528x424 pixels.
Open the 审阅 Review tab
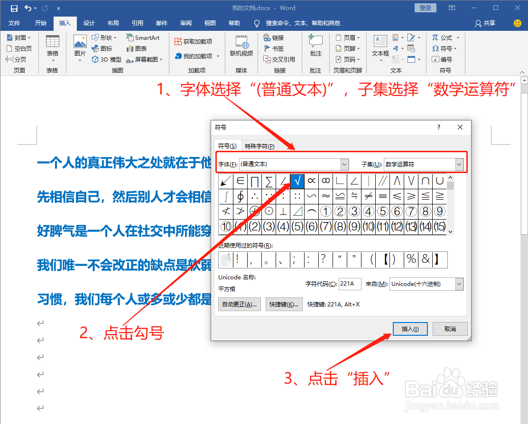click(x=186, y=23)
